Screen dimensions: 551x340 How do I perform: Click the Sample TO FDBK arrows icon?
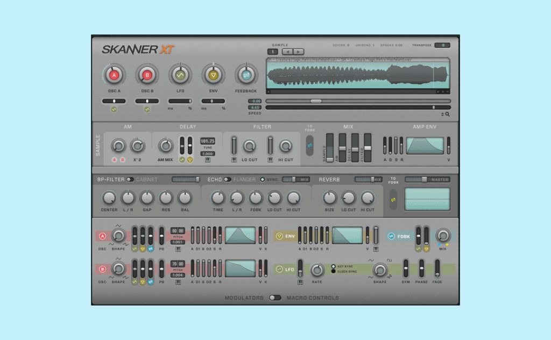310,145
